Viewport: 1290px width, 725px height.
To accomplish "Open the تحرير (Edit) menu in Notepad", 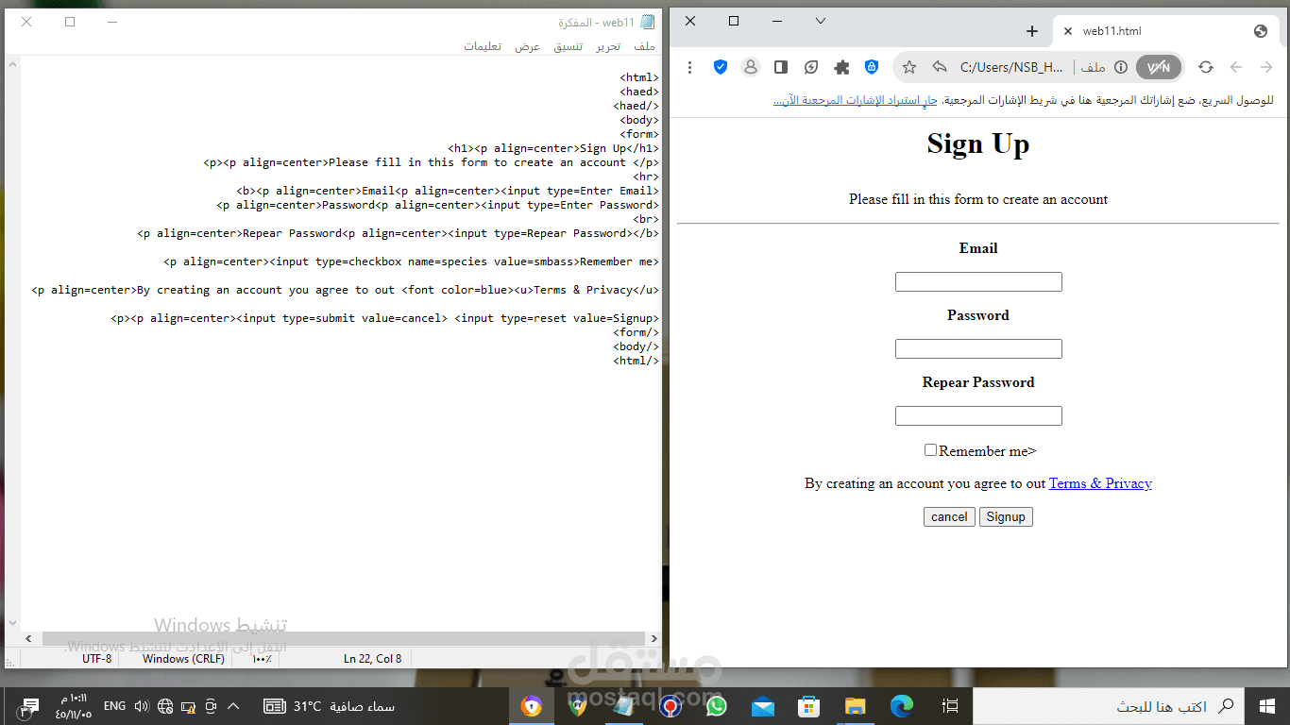I will coord(607,46).
